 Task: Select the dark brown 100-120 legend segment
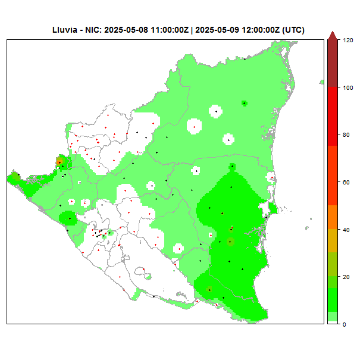333,63
